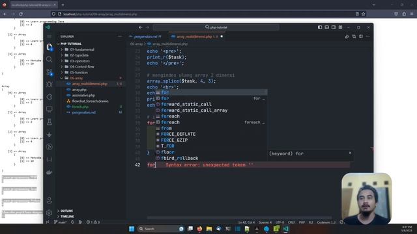417x234 pixels.
Task: Open the Extensions view
Action: coord(50,97)
